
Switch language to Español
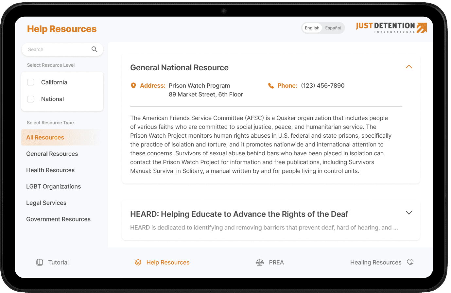333,28
